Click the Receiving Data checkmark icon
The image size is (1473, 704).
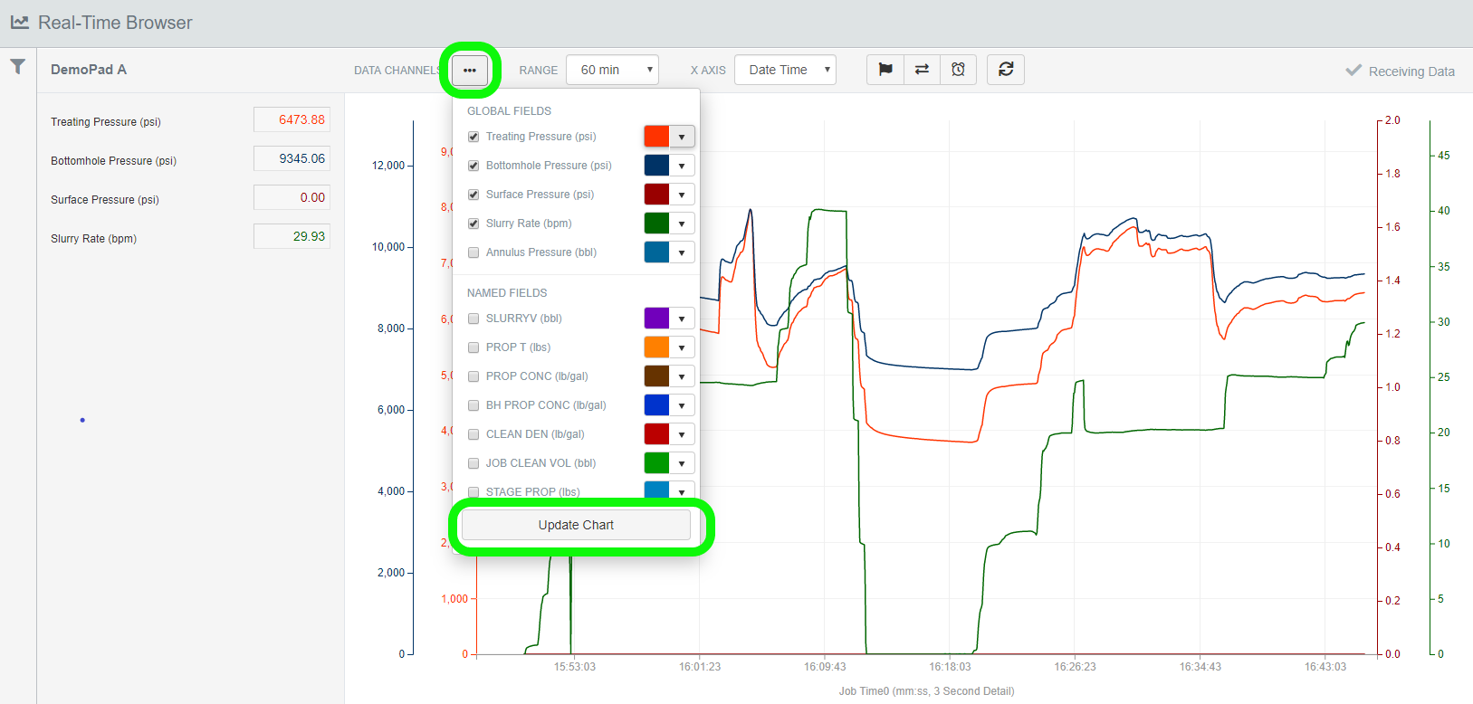click(1353, 71)
